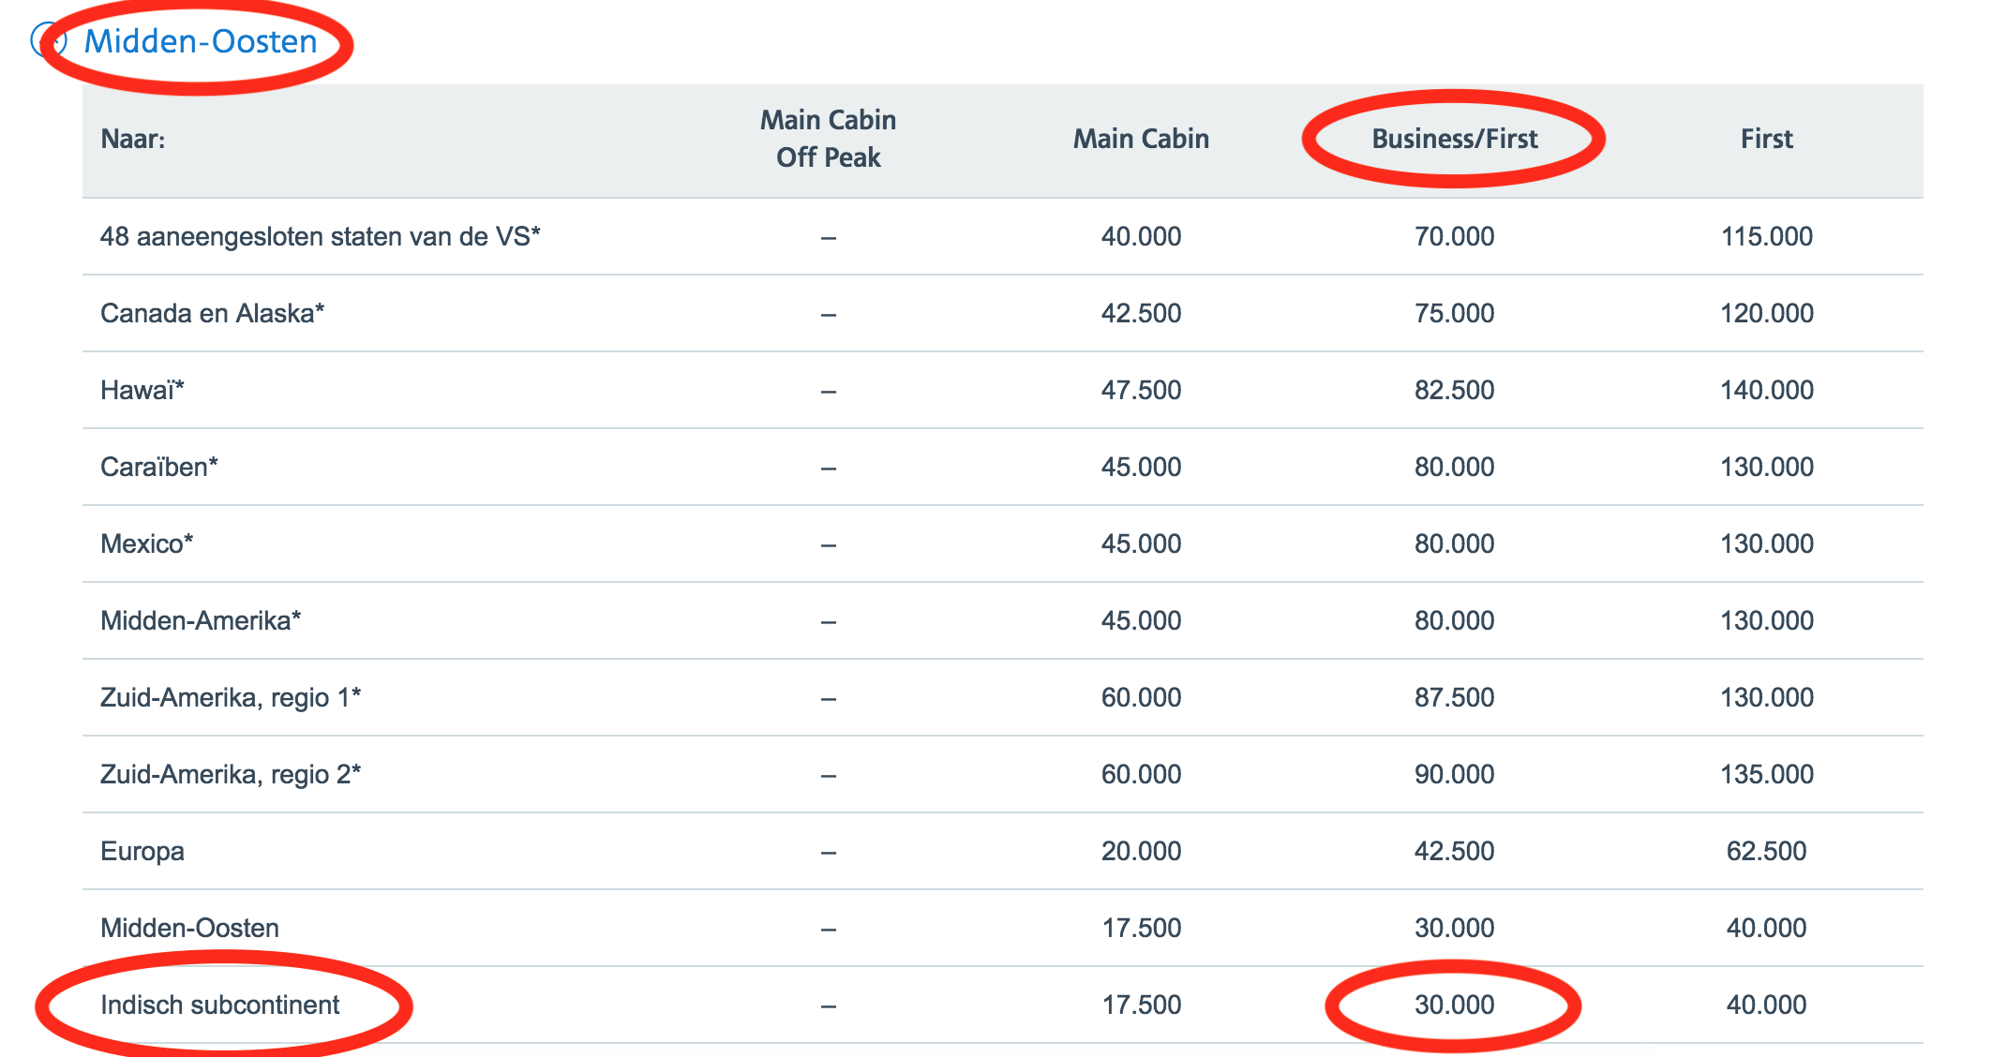Click the 115.000 First class value
This screenshot has width=2006, height=1057.
tap(1766, 236)
